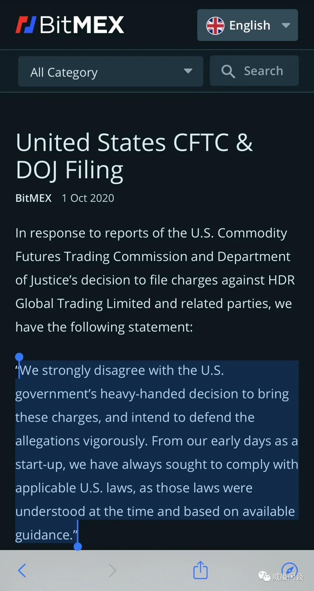Screen dimensions: 314x591
Task: Click the BitMEX logo
Action: [70, 25]
